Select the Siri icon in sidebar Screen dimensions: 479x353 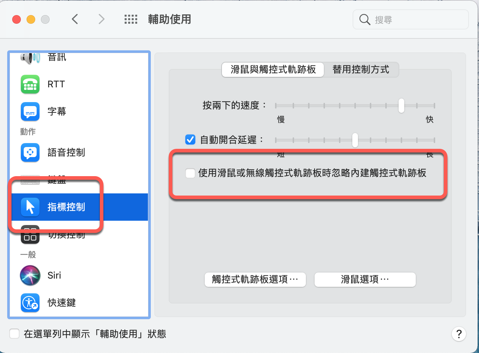[30, 275]
